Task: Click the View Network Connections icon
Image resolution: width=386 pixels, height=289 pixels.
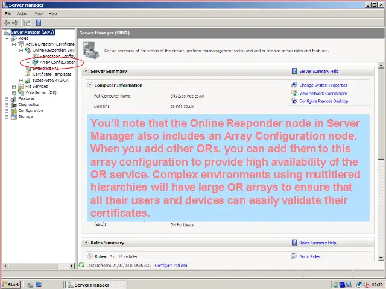Action: coord(294,93)
